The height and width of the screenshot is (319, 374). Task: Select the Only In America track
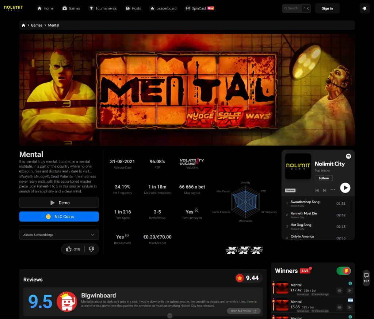pos(316,237)
